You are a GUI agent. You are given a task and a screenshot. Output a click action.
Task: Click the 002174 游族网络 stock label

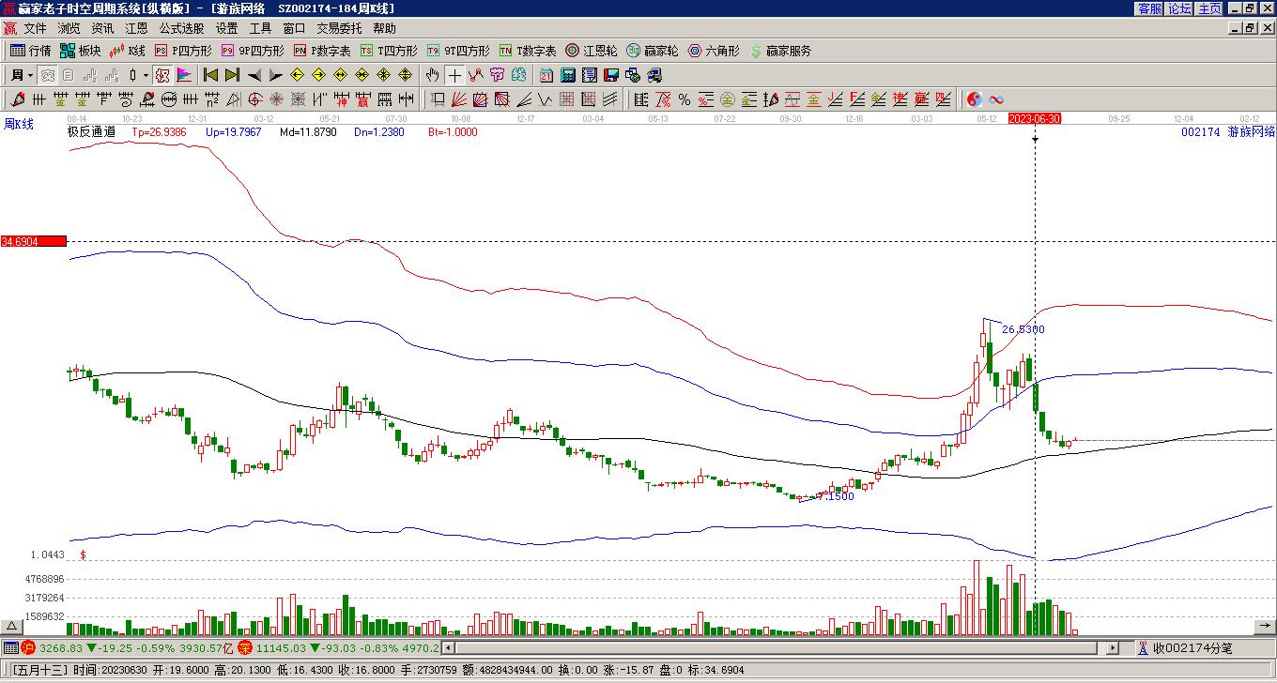coord(1228,132)
